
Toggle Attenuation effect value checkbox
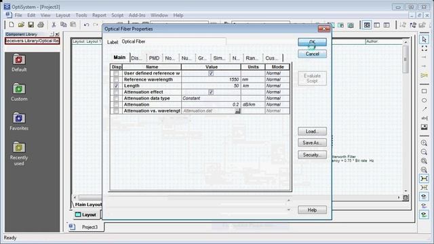(x=211, y=92)
